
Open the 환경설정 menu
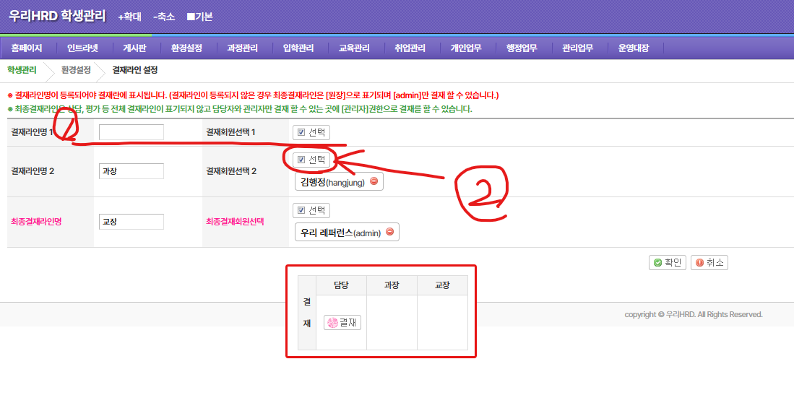click(186, 48)
